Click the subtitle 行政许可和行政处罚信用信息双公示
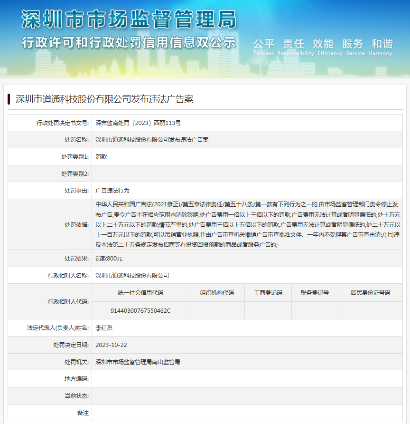 tap(129, 43)
